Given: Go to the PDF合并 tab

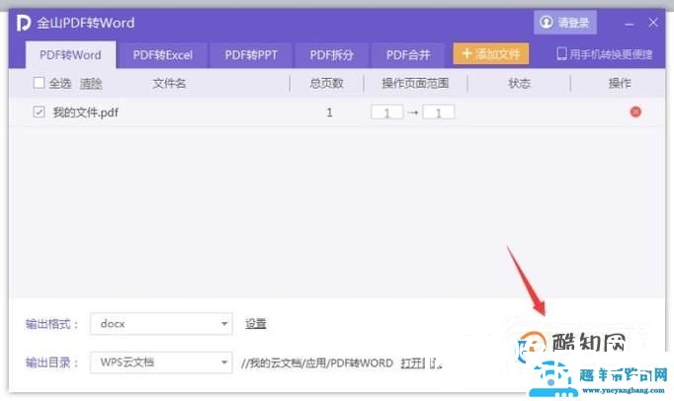Looking at the screenshot, I should click(x=408, y=55).
